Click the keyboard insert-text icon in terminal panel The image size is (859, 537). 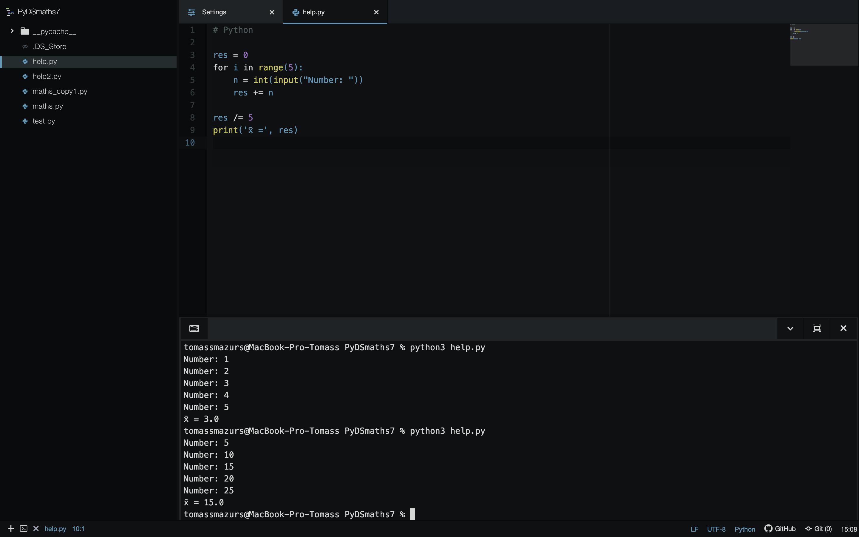tap(194, 328)
